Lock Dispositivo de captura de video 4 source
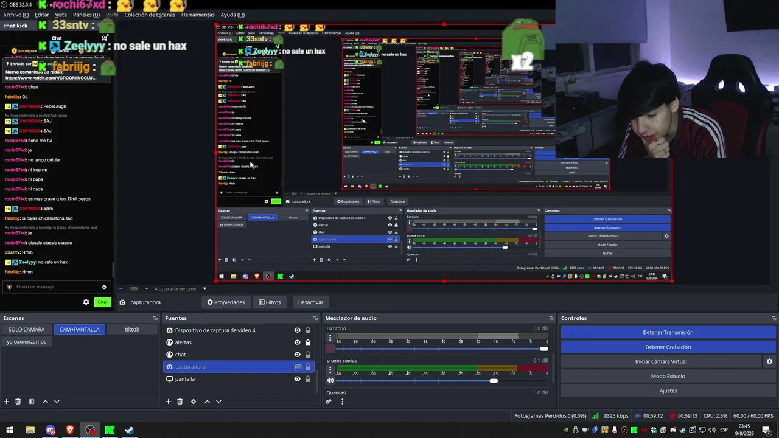The width and height of the screenshot is (779, 438). coord(308,330)
